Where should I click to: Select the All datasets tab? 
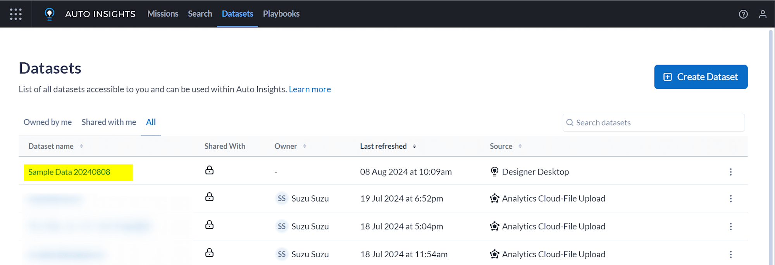coord(151,122)
